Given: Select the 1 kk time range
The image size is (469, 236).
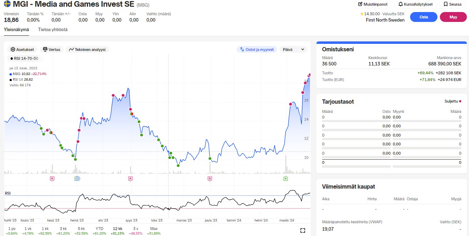Looking at the screenshot, I should click(45, 231).
